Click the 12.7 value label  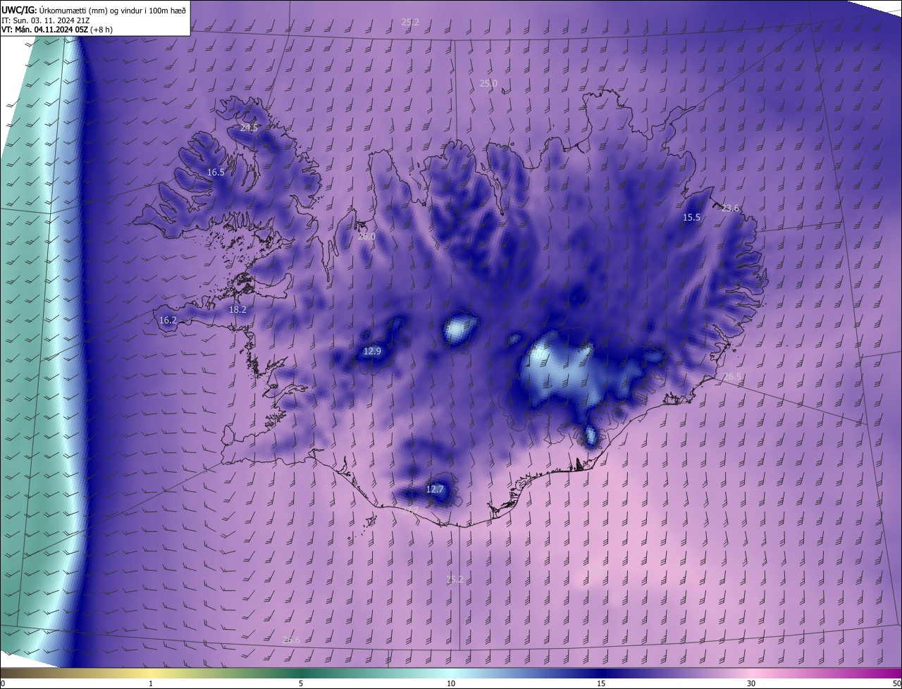pyautogui.click(x=435, y=490)
